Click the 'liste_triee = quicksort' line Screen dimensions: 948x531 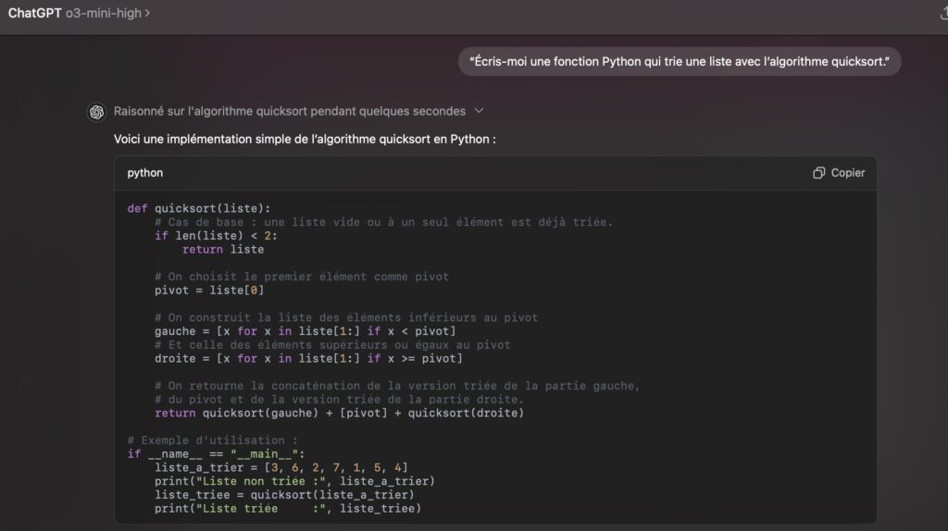(x=284, y=495)
